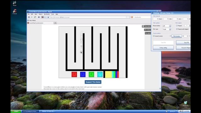
Task: Click the system tray clock
Action: pos(187,111)
